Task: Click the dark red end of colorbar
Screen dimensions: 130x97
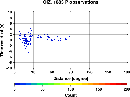Action: [124, 84]
